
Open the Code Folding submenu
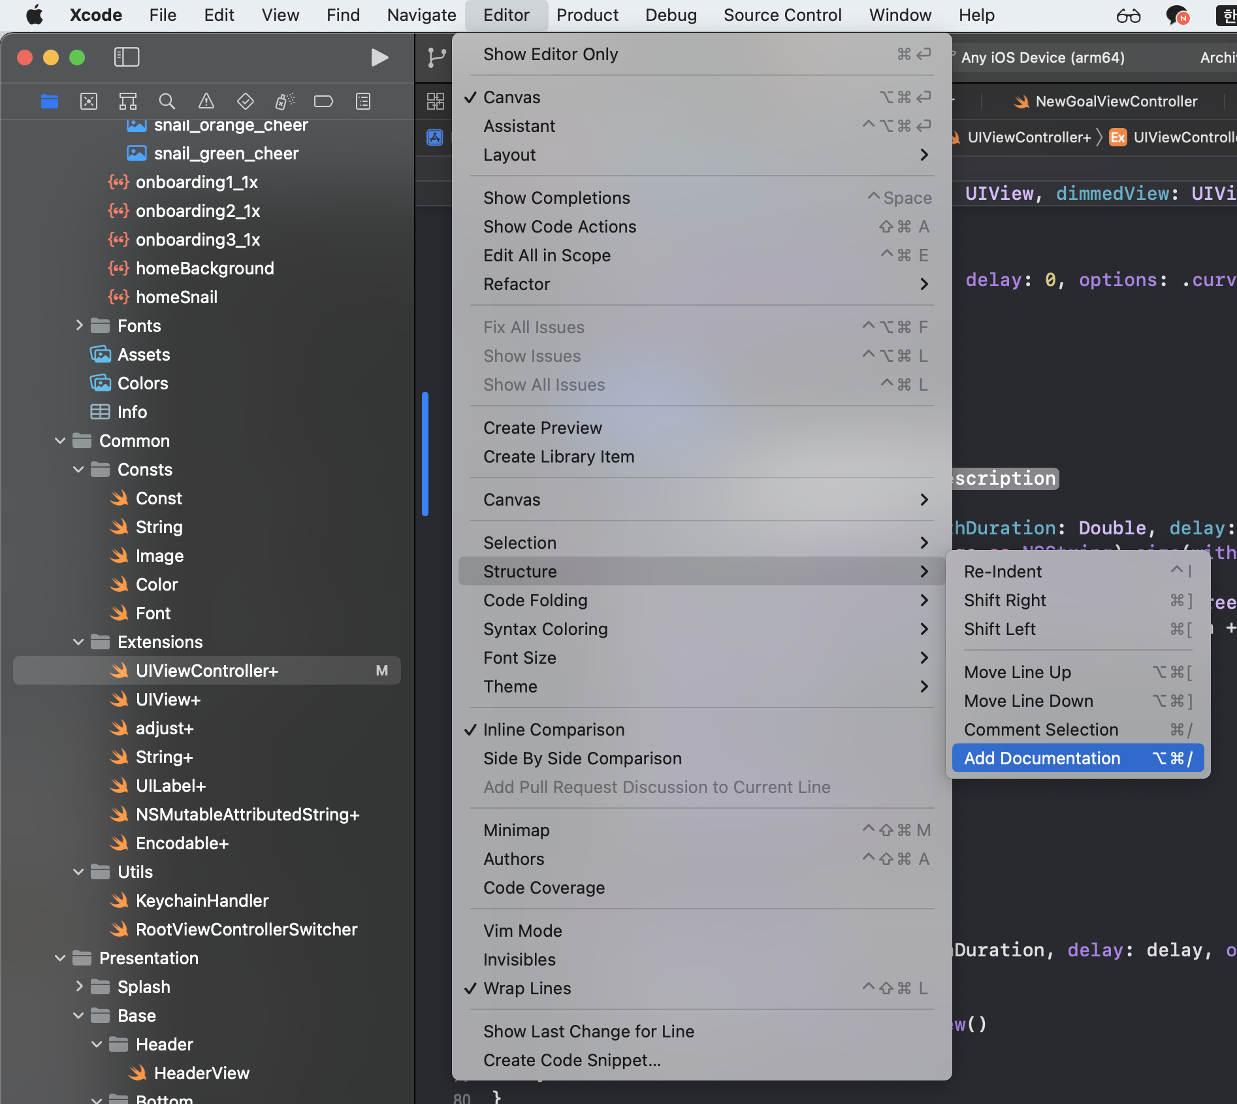coord(701,600)
